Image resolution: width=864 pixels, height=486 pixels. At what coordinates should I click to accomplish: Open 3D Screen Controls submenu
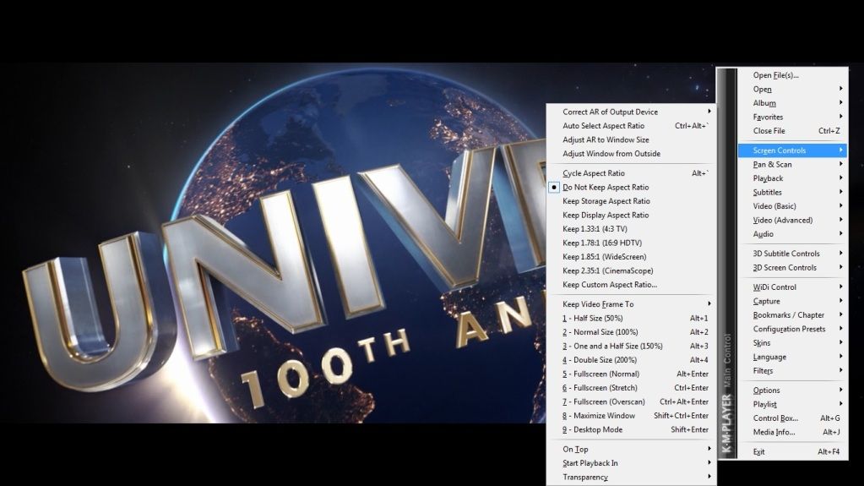pos(792,268)
